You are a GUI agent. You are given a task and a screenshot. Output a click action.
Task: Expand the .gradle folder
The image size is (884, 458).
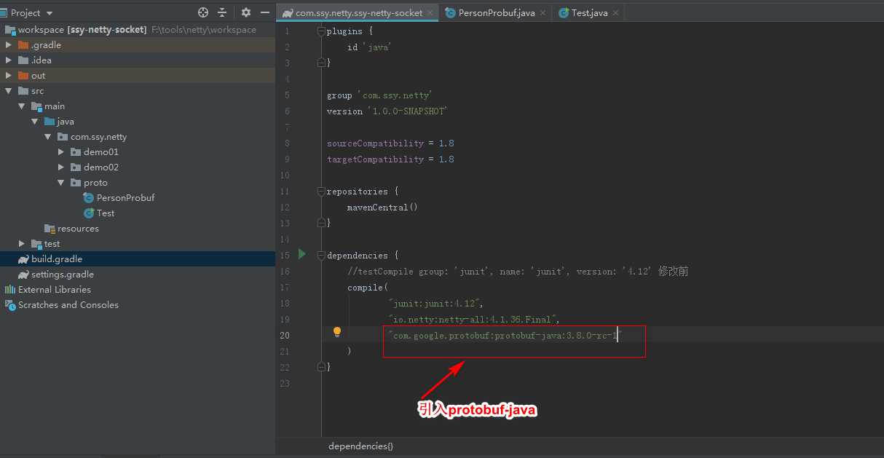pyautogui.click(x=9, y=45)
